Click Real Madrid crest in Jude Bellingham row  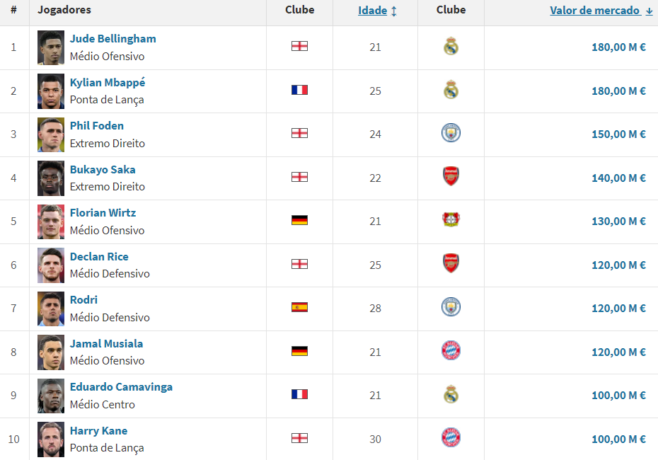tap(451, 46)
